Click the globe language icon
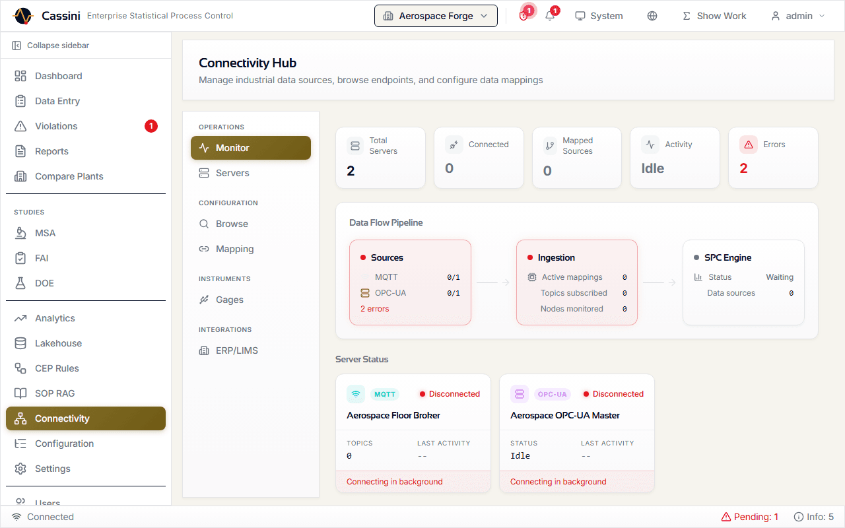Viewport: 845px width, 528px height. 652,16
